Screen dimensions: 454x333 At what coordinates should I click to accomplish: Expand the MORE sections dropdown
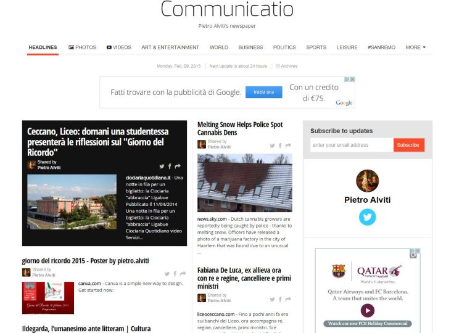tap(415, 47)
